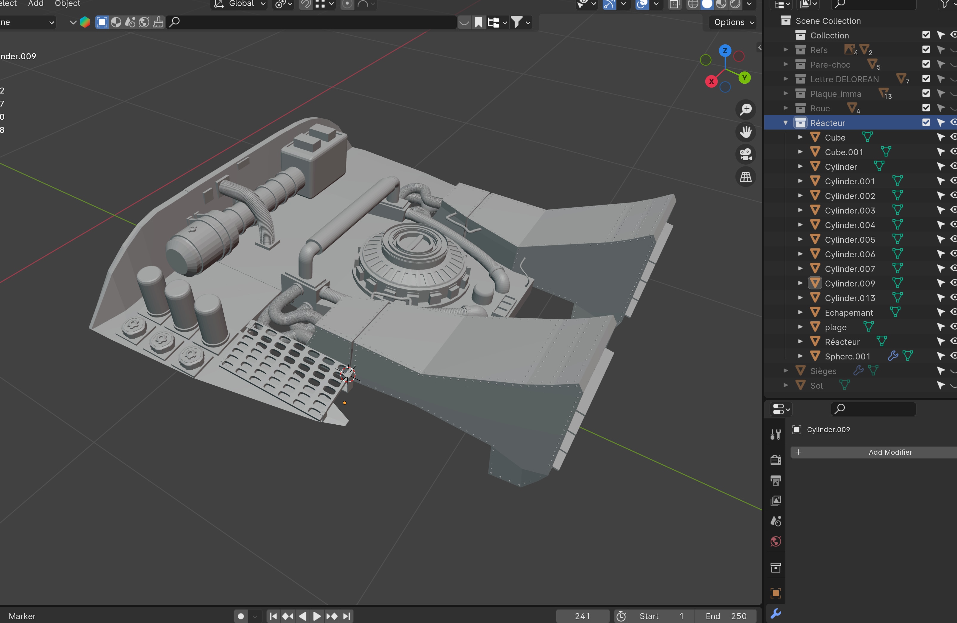Toggle selectability of Echapemant

pos(941,313)
